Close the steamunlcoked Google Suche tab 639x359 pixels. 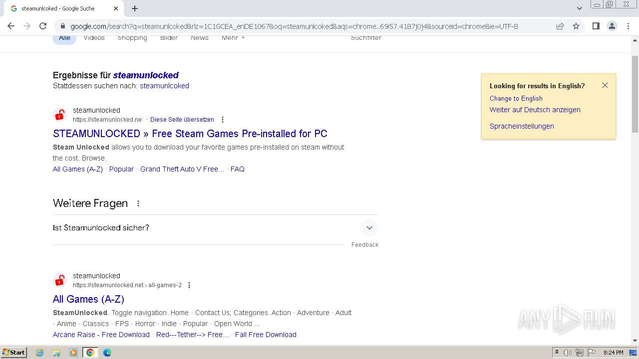pos(116,8)
